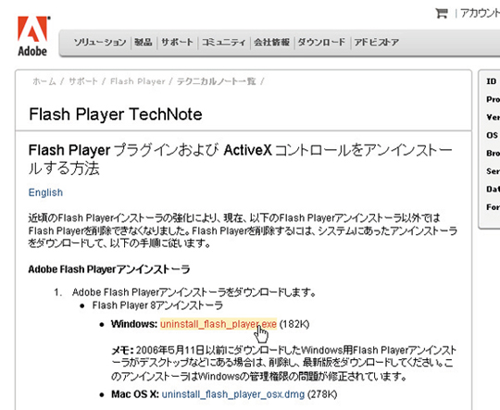The width and height of the screenshot is (500, 410).
Task: Click the ID label in sidebar
Action: (x=492, y=81)
